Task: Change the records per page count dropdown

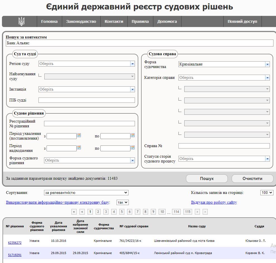Action: 267,193
